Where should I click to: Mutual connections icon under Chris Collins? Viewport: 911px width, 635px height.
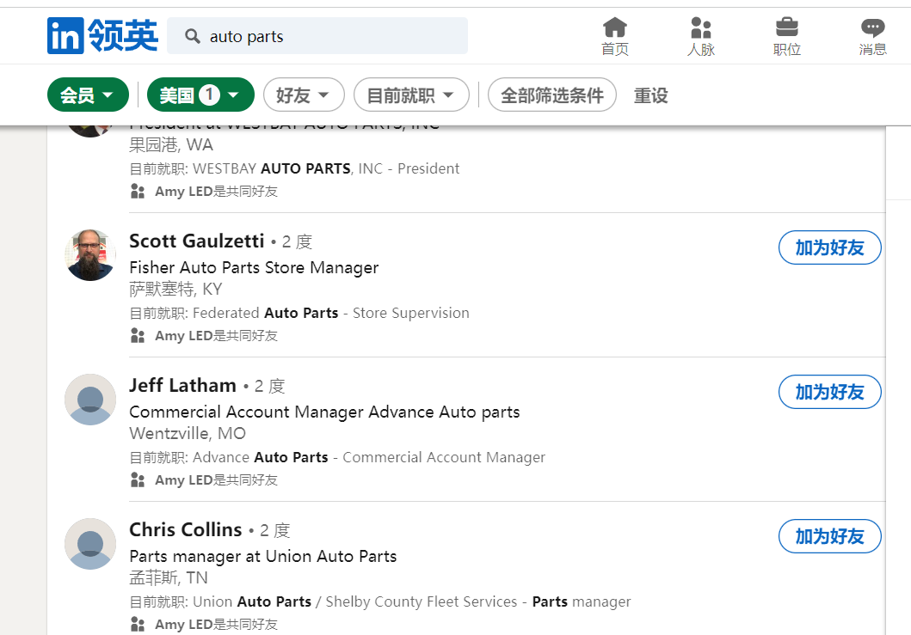tap(138, 625)
